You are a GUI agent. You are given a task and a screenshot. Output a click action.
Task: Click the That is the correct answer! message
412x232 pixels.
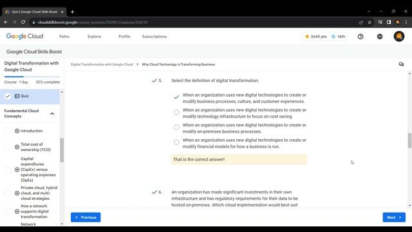click(x=239, y=159)
